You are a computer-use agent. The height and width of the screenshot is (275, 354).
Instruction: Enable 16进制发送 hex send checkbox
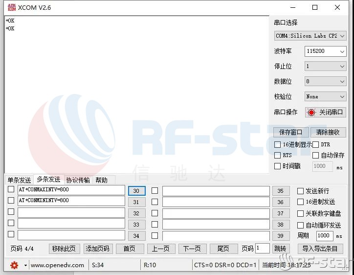[300, 202]
